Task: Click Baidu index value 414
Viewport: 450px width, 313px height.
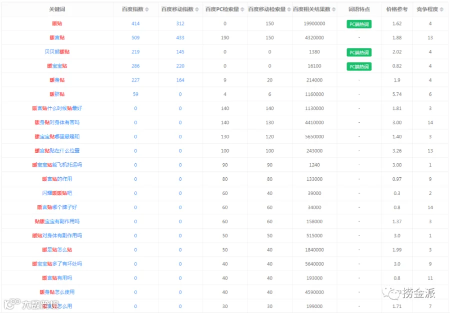Action: (135, 23)
